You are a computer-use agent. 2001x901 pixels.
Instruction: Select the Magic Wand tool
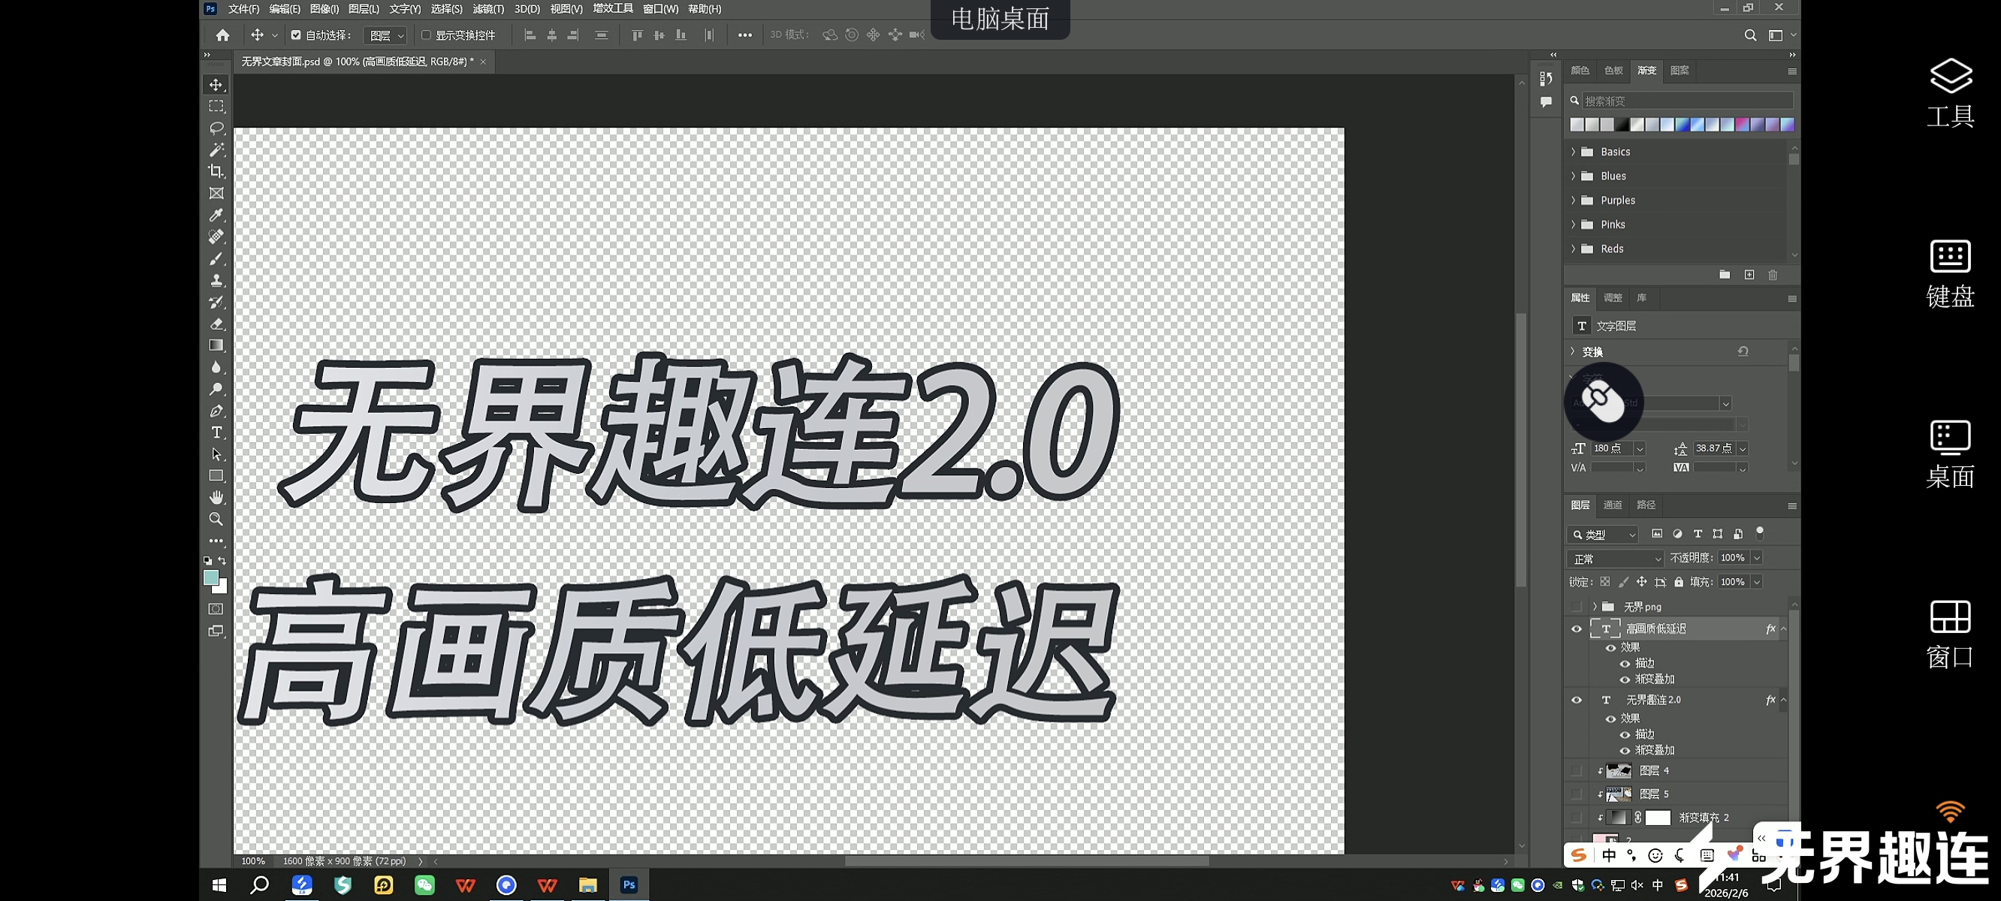coord(216,150)
